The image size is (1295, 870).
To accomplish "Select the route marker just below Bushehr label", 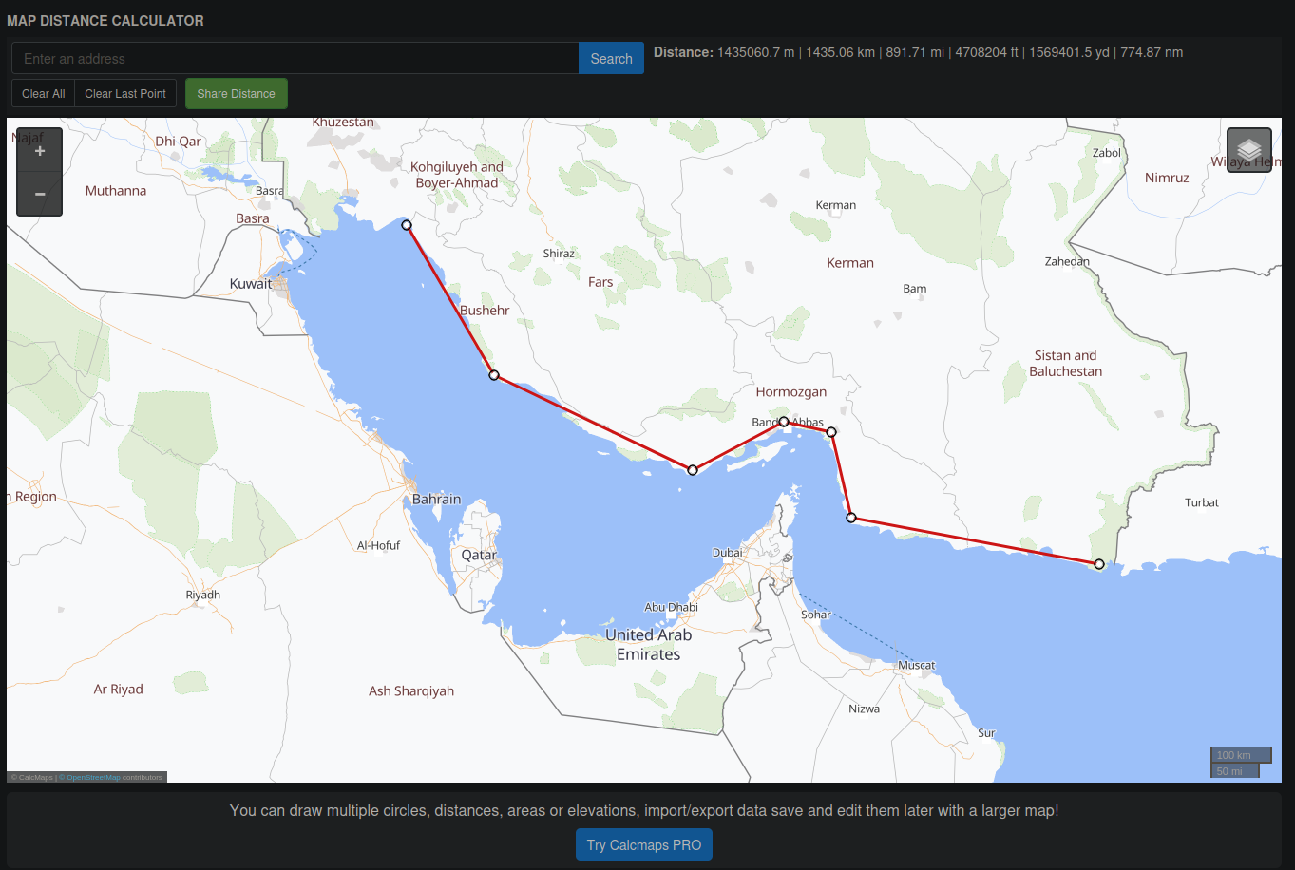I will coord(494,375).
